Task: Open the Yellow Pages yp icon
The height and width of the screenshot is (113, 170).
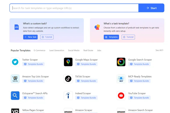Action: pyautogui.click(x=15, y=111)
